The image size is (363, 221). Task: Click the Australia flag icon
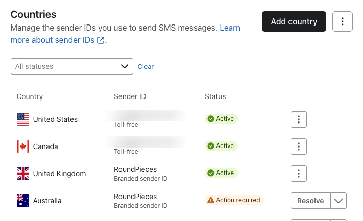[23, 201]
